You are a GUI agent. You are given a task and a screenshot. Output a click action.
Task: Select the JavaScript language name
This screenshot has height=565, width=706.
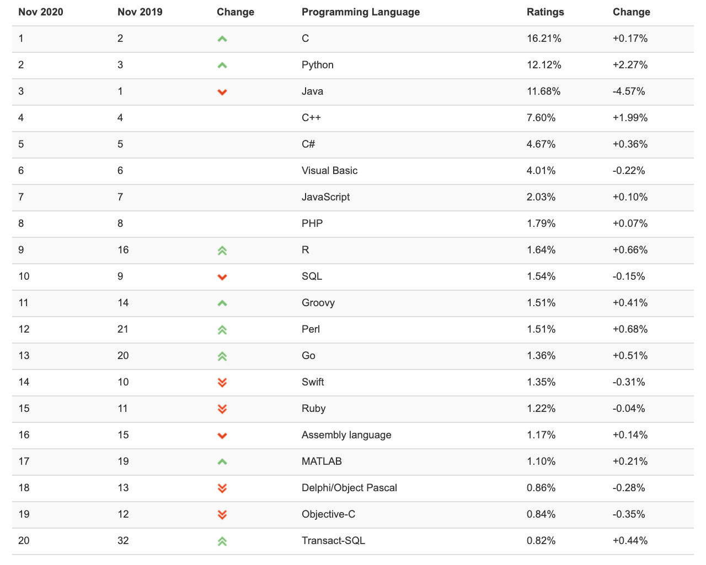pos(326,197)
